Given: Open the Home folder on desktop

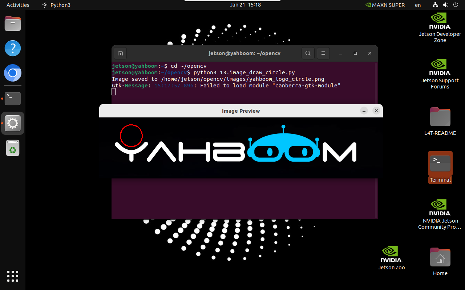Looking at the screenshot, I should point(440,262).
